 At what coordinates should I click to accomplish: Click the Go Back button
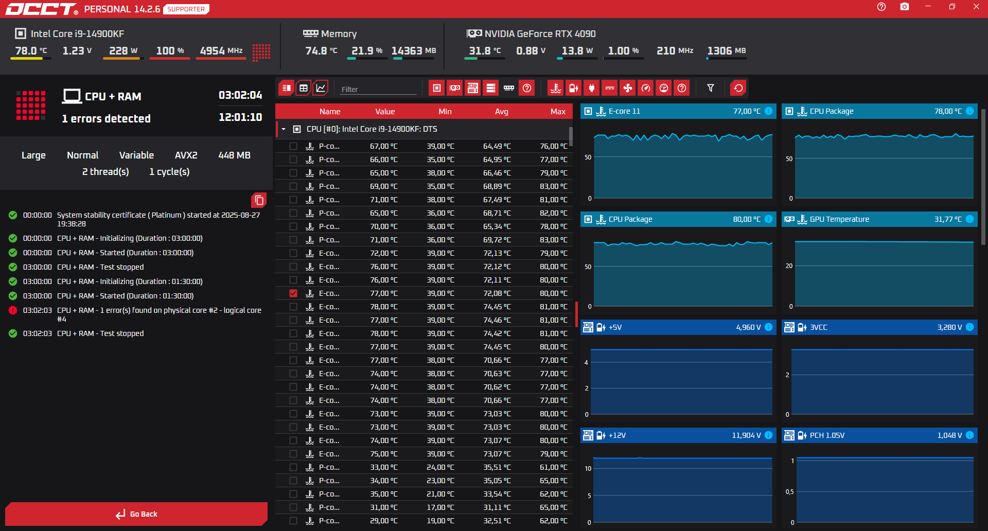coord(136,514)
